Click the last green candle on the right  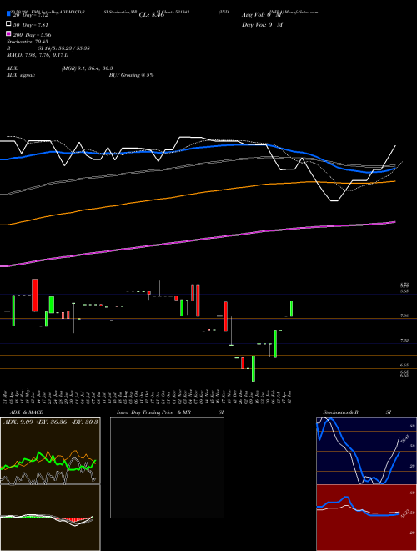[x=291, y=309]
